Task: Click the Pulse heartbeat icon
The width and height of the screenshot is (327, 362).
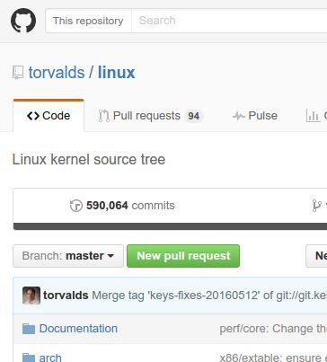Action: [239, 116]
